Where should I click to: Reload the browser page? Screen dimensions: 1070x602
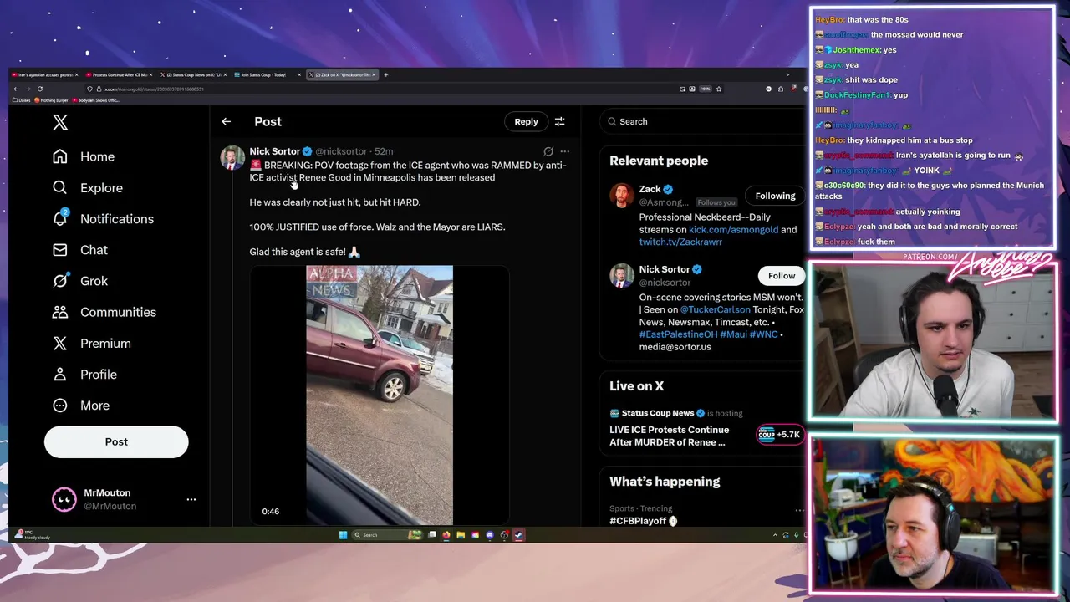(x=39, y=89)
